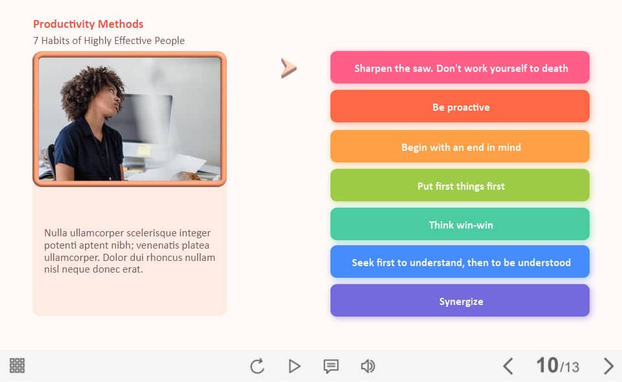
Task: Click the Lorem ipsum description text
Action: click(x=130, y=251)
